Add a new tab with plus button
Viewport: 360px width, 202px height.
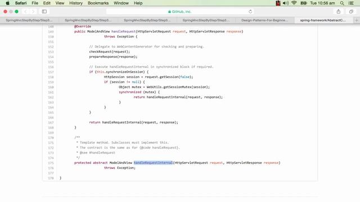click(357, 20)
